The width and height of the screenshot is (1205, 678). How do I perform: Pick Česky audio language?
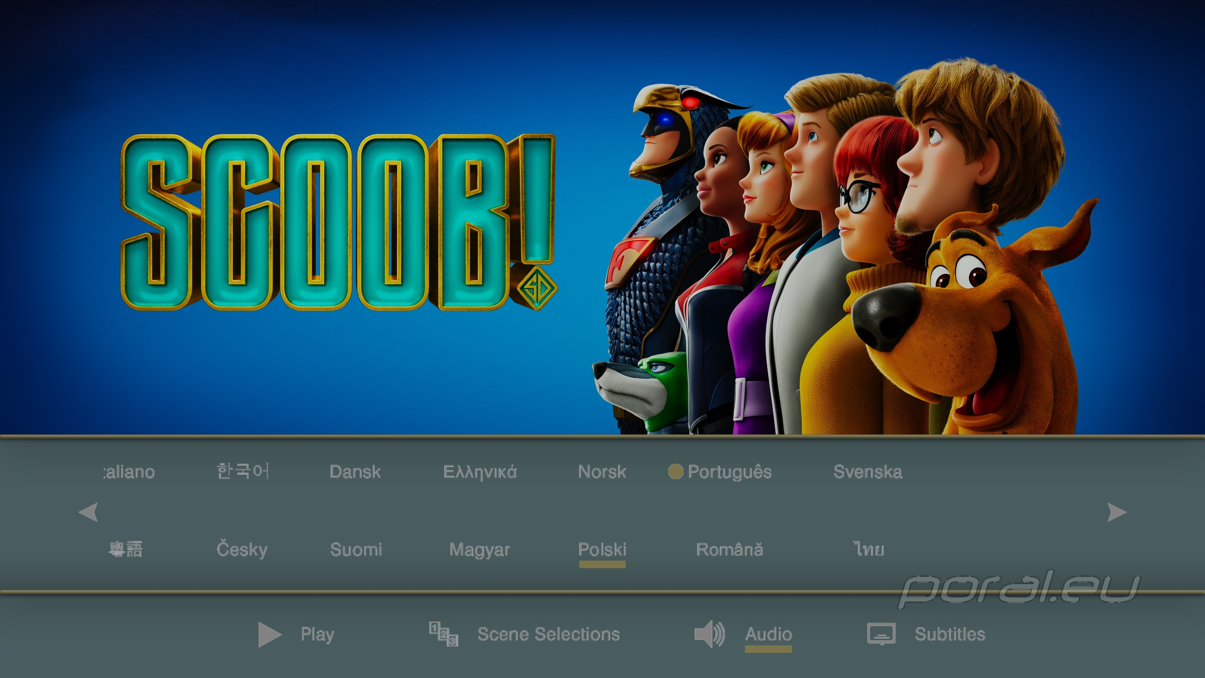pos(242,549)
